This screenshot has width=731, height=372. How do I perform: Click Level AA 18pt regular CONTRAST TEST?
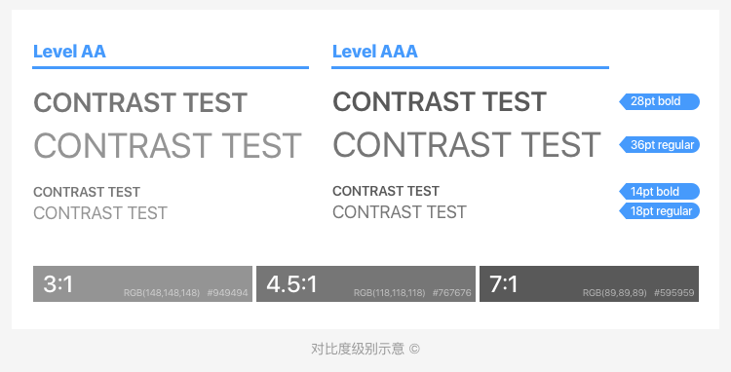pyautogui.click(x=100, y=213)
